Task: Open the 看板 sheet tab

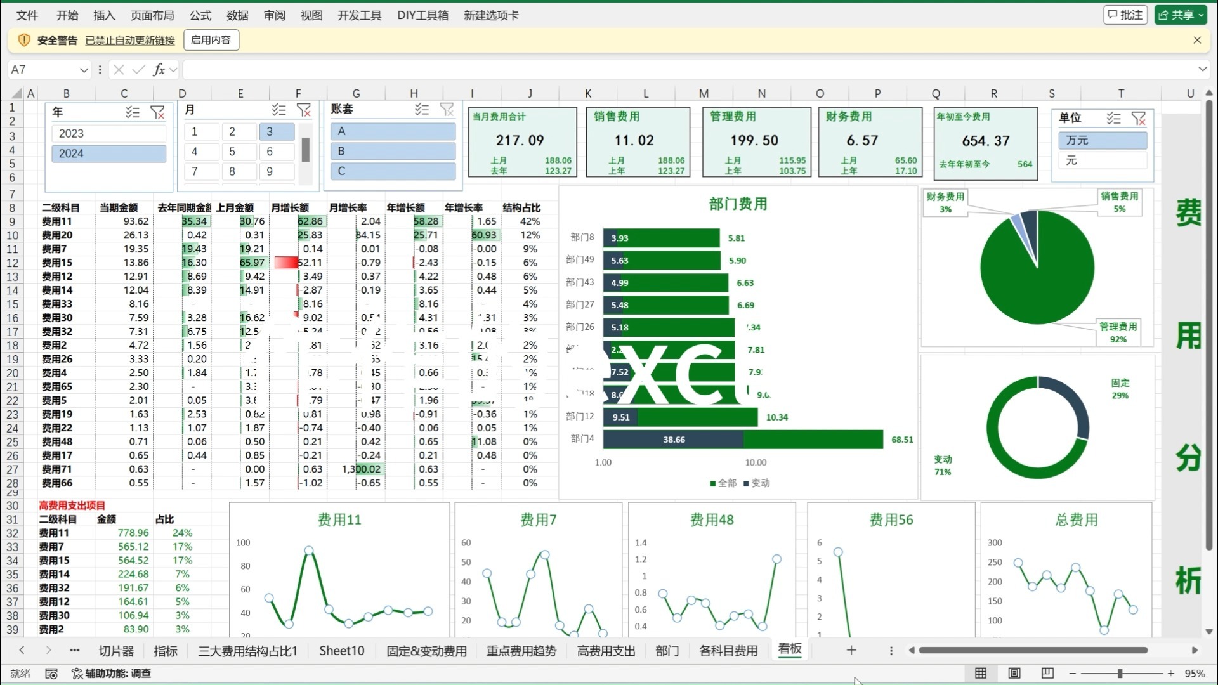Action: (789, 650)
